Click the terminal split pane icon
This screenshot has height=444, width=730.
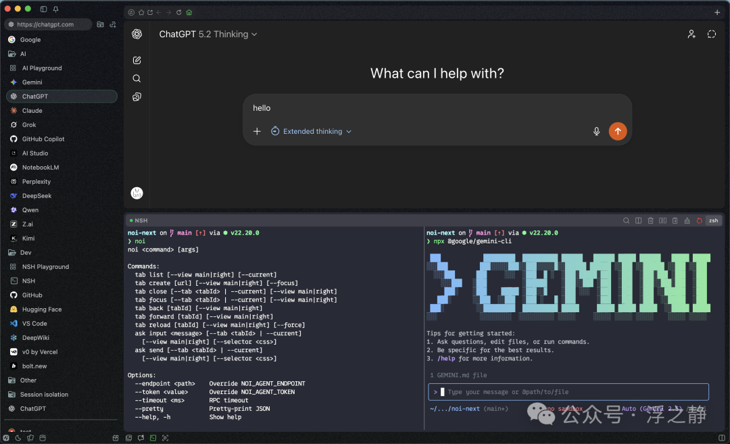pos(638,220)
